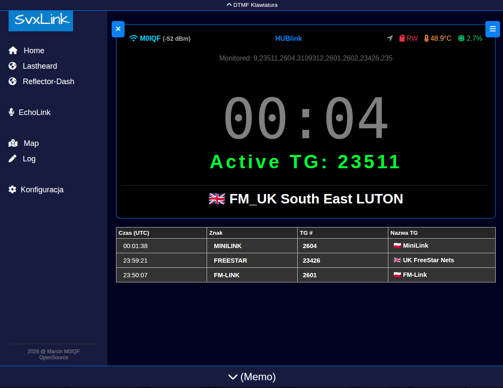Click the Lastheard globe icon

click(12, 66)
